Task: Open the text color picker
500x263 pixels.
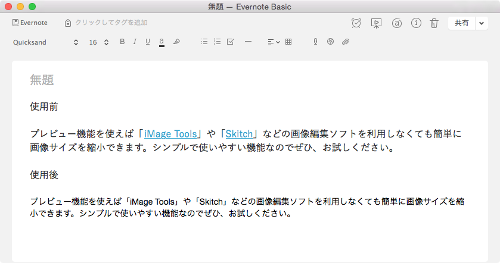Action: 162,42
